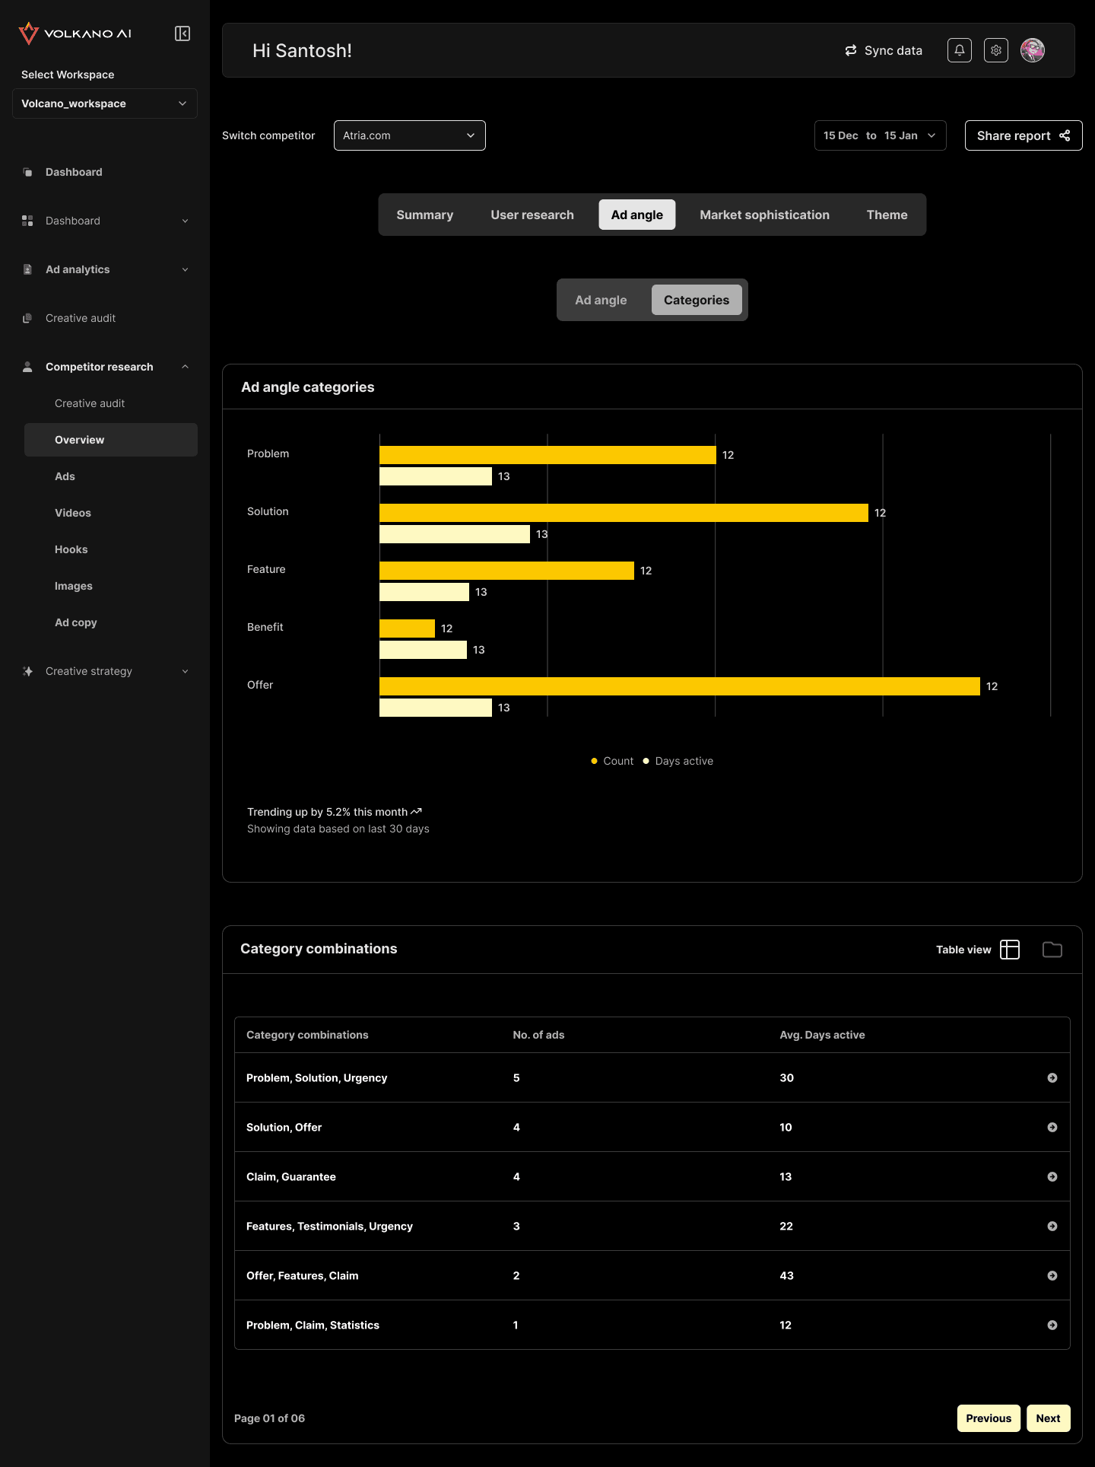Viewport: 1095px width, 1467px height.
Task: Click the Benefit days active bar
Action: (x=423, y=650)
